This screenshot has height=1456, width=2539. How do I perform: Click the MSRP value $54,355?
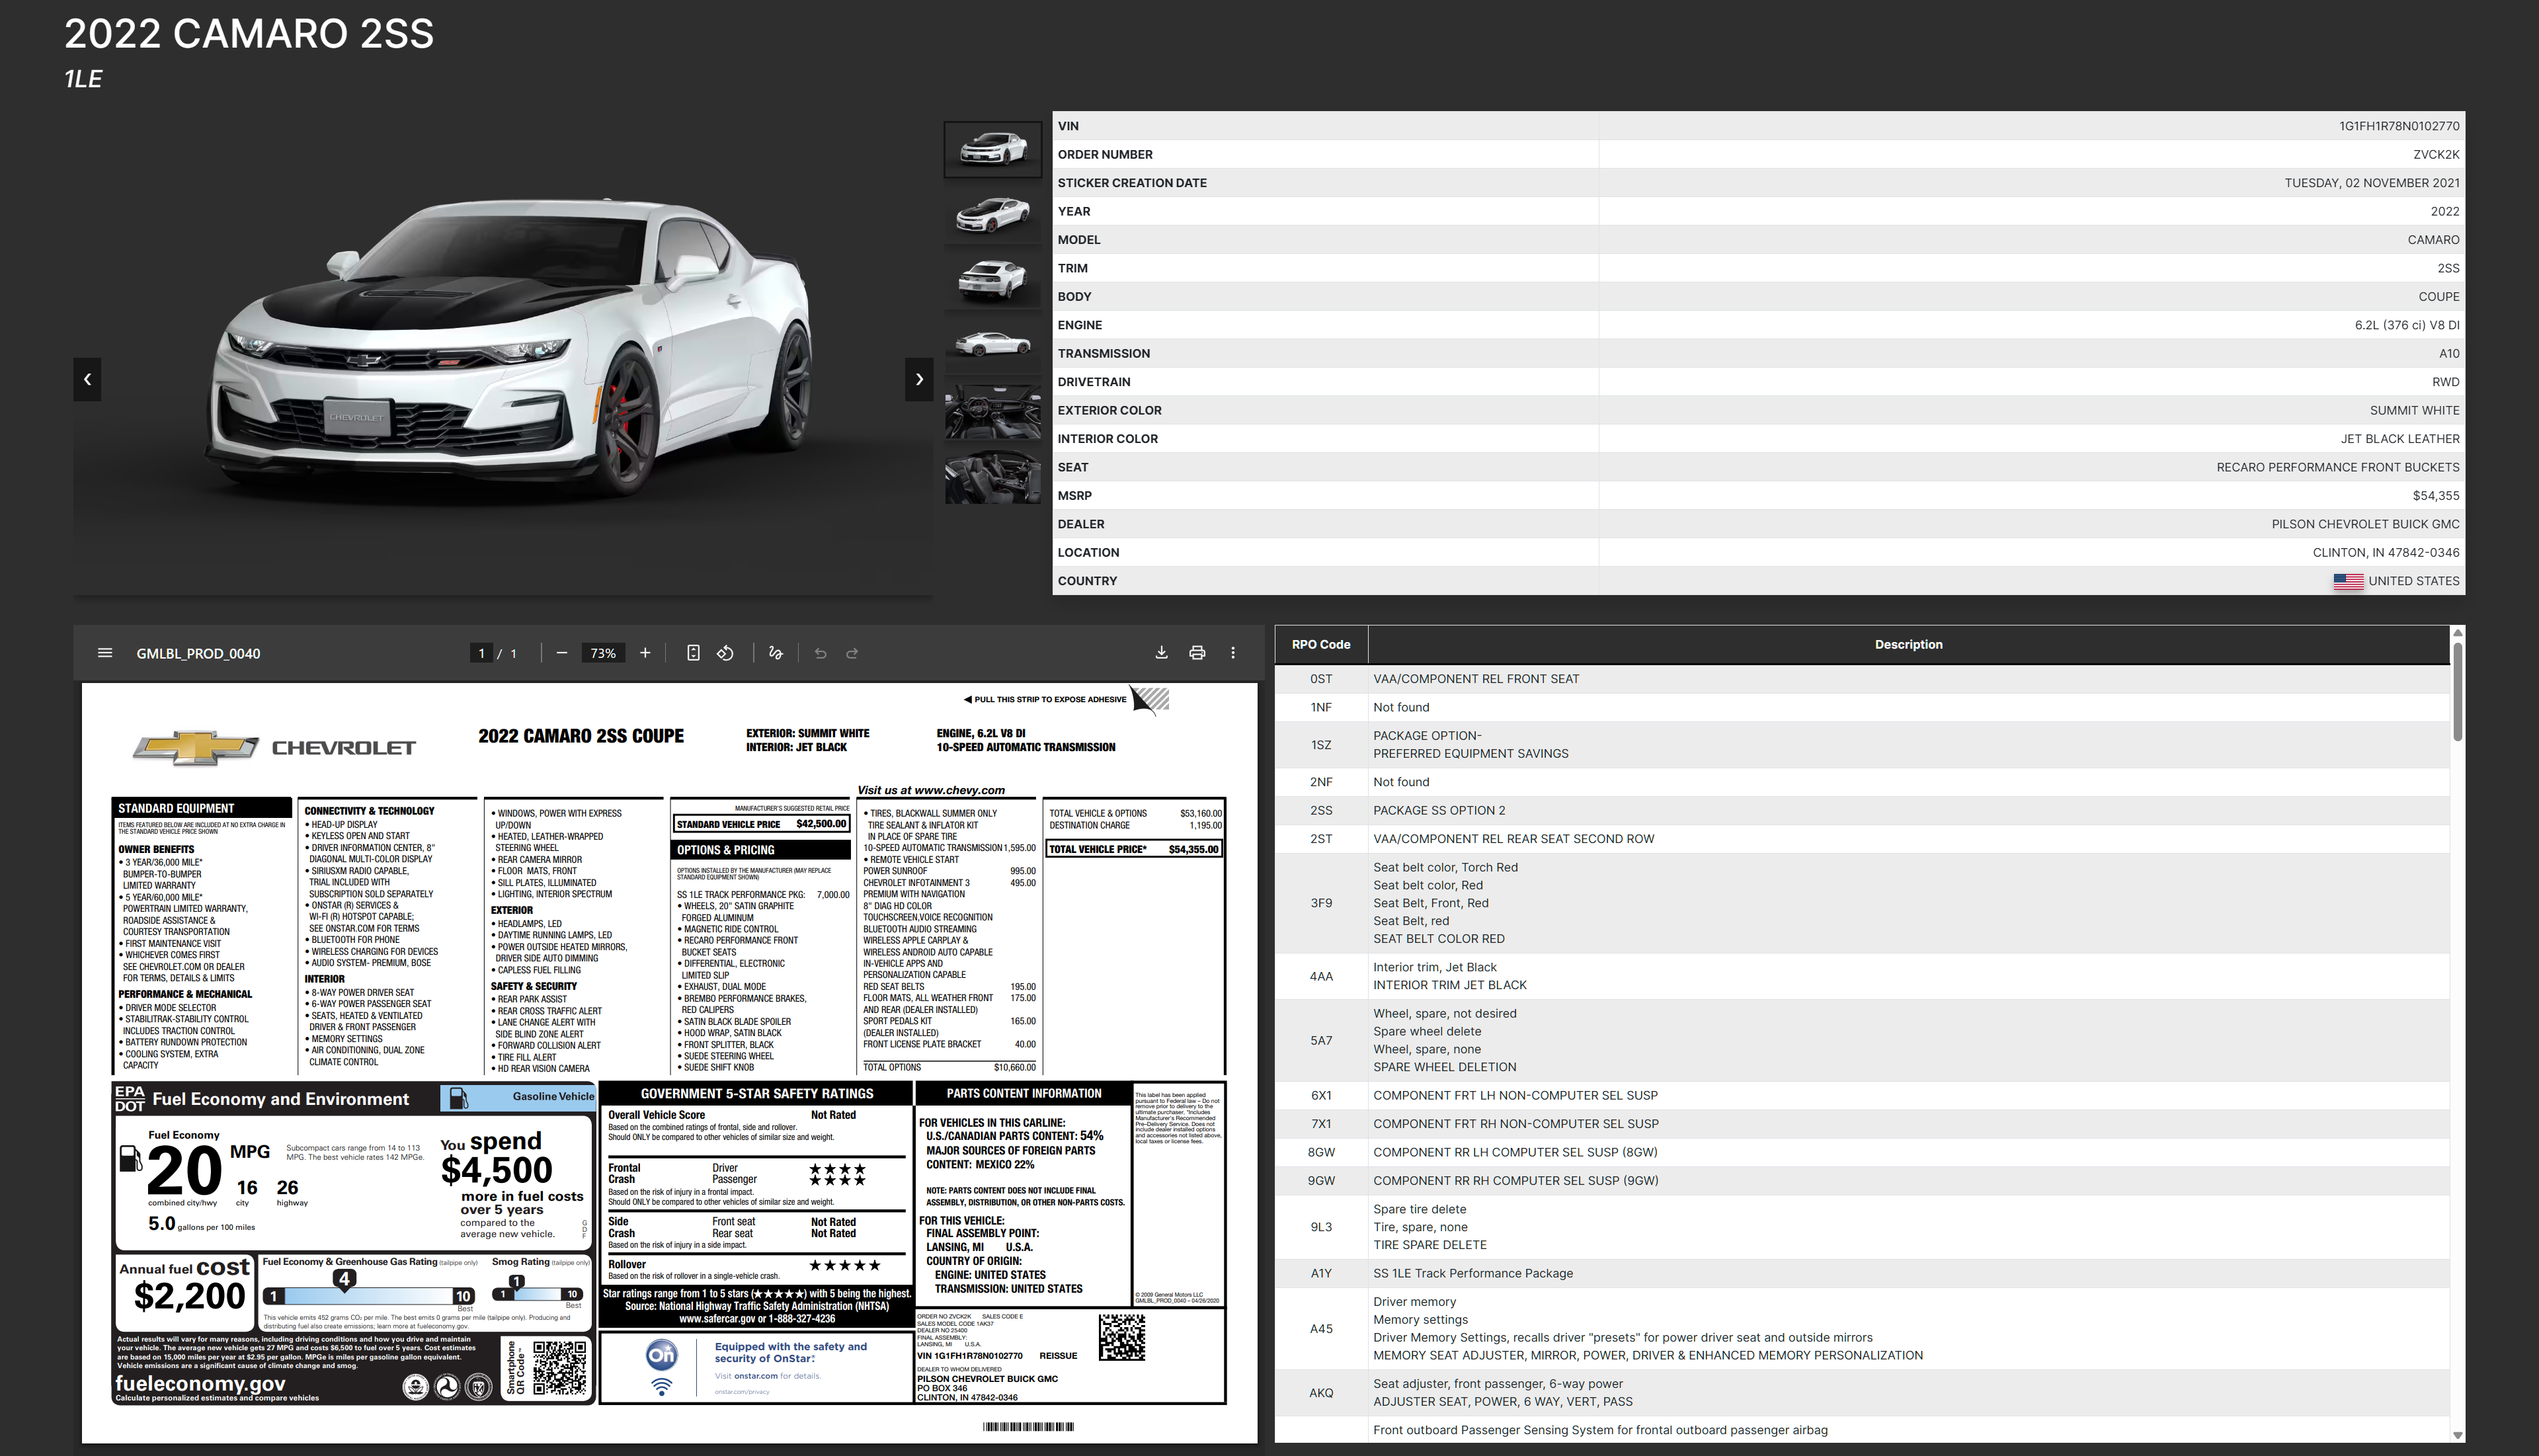[x=2436, y=496]
